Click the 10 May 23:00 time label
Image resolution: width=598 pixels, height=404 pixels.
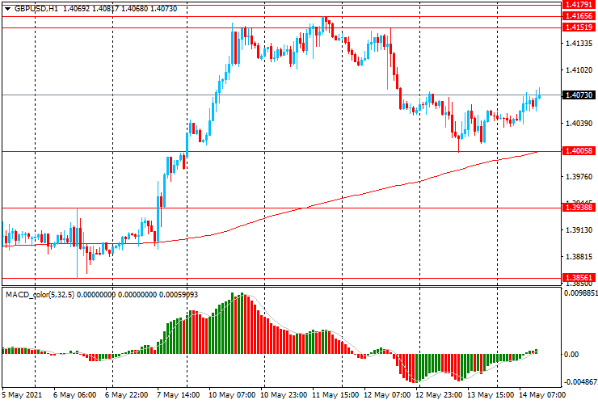click(x=284, y=395)
